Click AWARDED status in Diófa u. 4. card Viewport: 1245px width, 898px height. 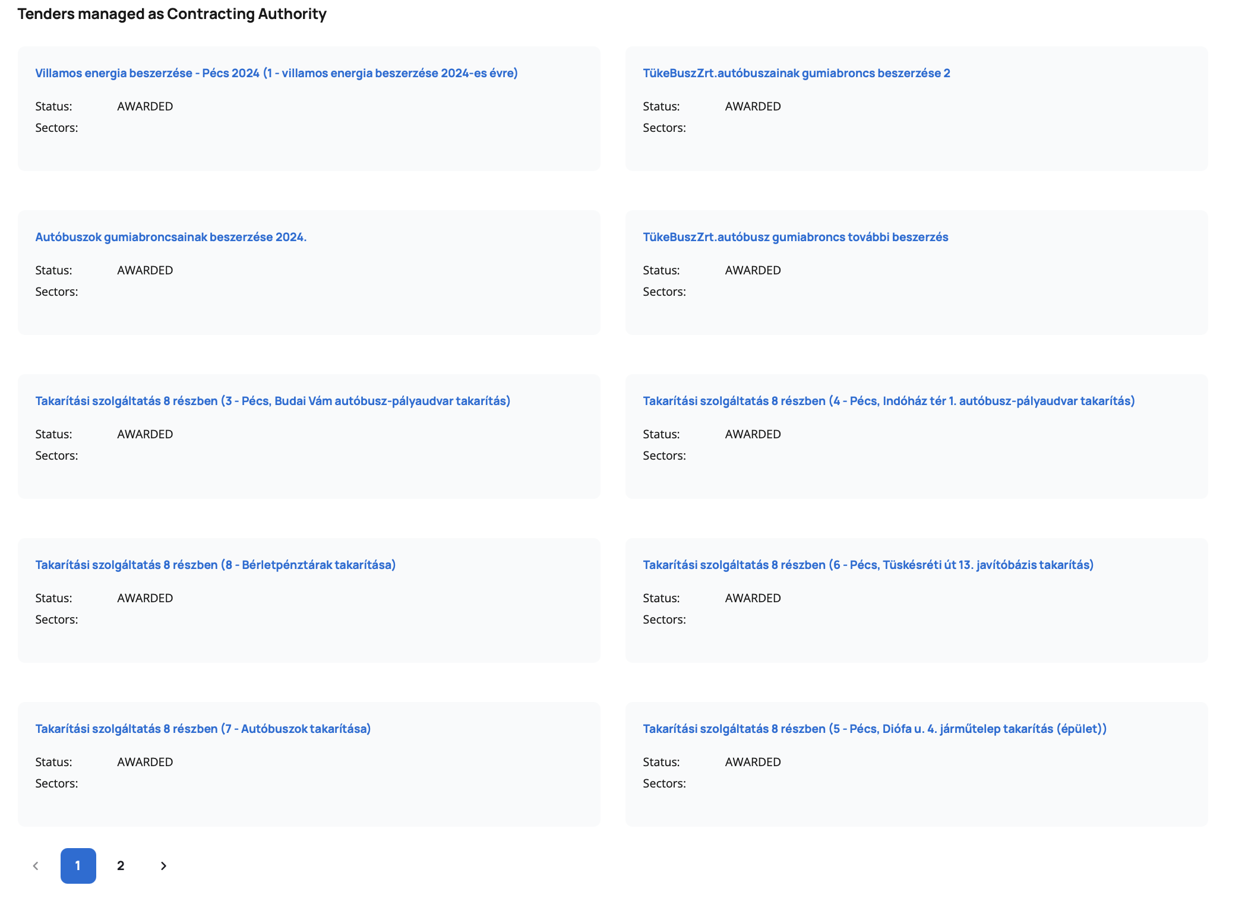(x=753, y=762)
